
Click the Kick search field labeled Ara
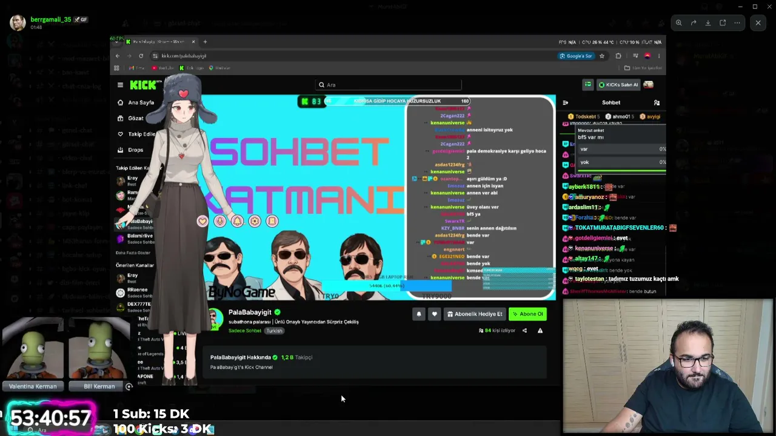389,85
